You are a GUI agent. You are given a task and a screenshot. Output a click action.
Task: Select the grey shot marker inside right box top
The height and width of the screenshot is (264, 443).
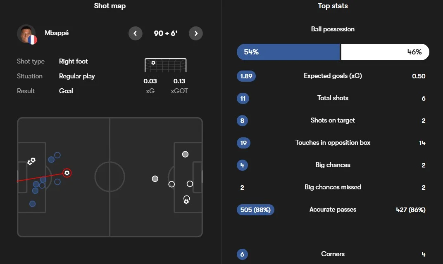(185, 154)
